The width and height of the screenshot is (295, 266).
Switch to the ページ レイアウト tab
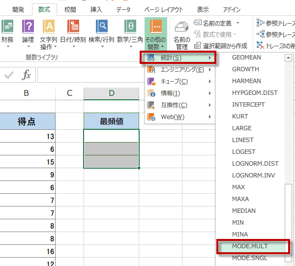[x=164, y=9]
